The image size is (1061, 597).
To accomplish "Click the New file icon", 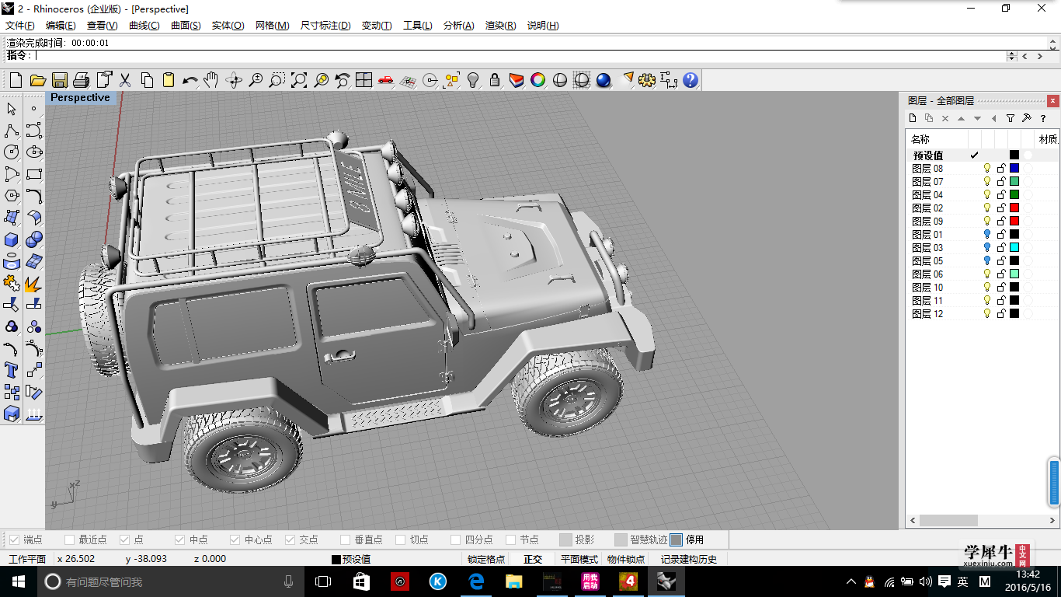I will (16, 80).
